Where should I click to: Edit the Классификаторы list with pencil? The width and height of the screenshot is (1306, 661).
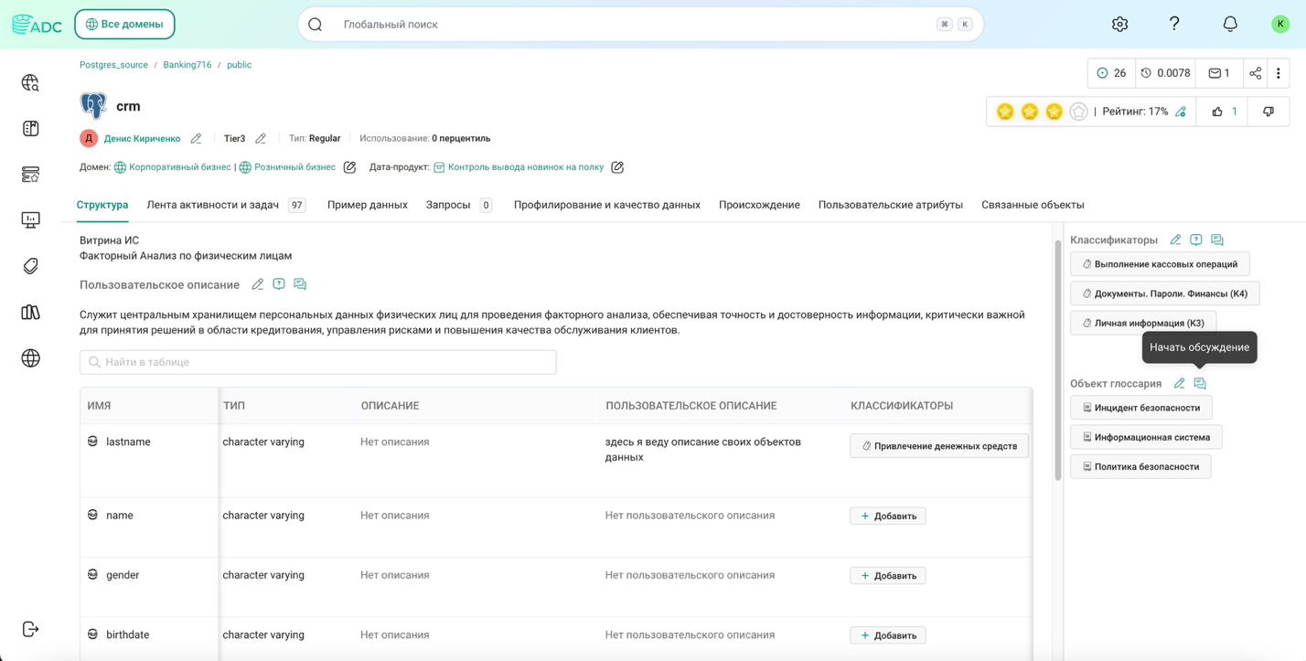(x=1175, y=240)
